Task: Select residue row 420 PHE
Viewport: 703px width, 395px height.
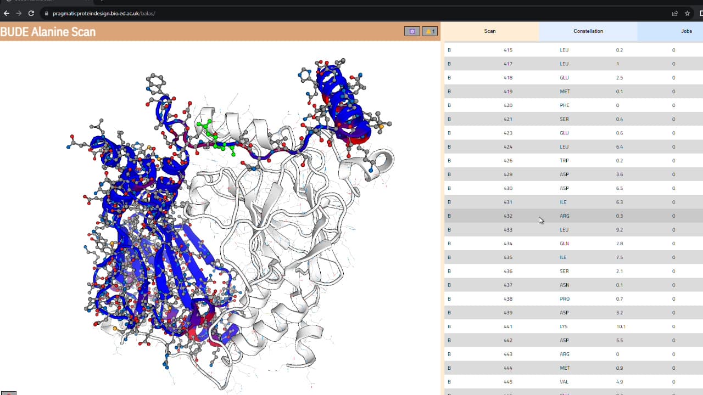Action: pos(573,105)
